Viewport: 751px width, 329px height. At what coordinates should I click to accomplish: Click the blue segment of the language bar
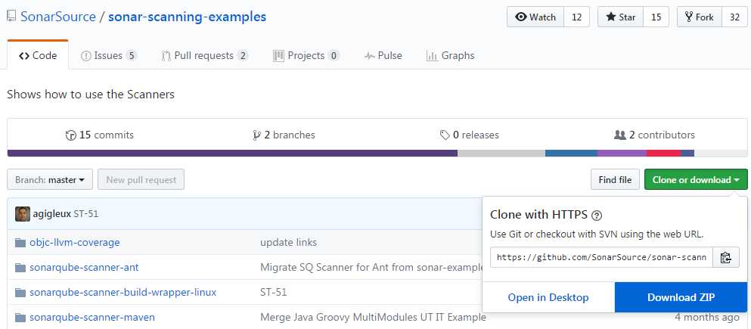pyautogui.click(x=571, y=154)
